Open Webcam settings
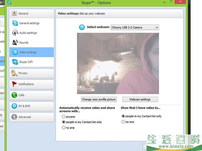This screenshot has height=151, width=202. pos(140,99)
